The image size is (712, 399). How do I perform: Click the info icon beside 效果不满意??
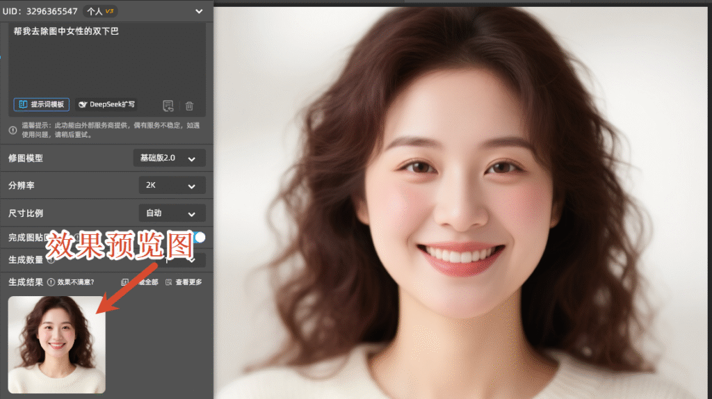pos(51,282)
